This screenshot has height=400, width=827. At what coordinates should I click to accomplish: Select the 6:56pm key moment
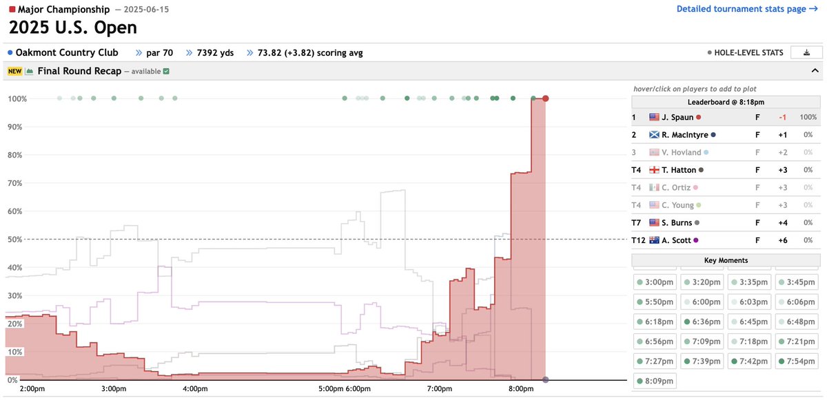(655, 341)
